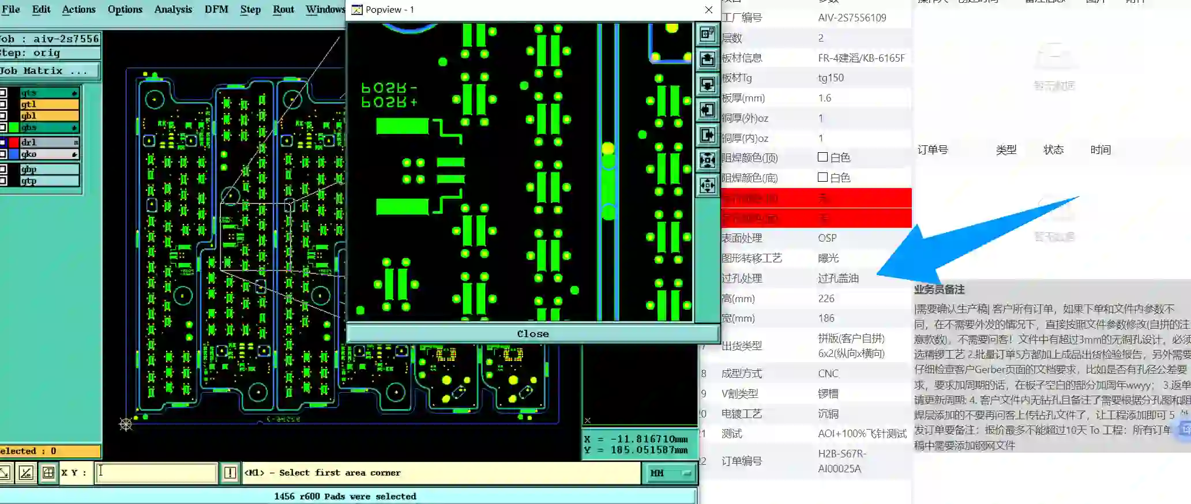
Task: Toggle visibility checkbox for gtl layer
Action: [x=3, y=104]
